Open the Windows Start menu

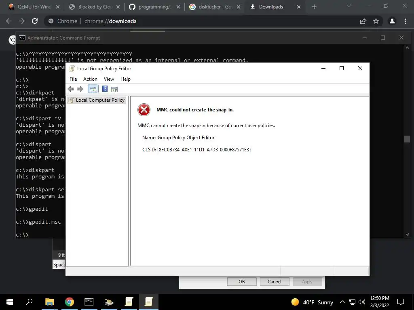pyautogui.click(x=10, y=302)
